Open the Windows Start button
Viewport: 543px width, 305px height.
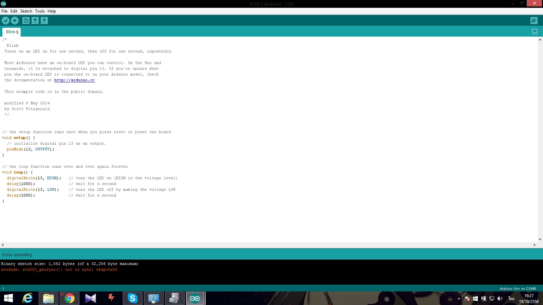pyautogui.click(x=8, y=298)
